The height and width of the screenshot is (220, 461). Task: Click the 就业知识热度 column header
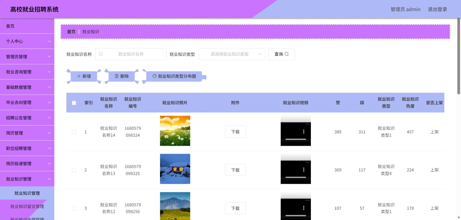pyautogui.click(x=410, y=102)
